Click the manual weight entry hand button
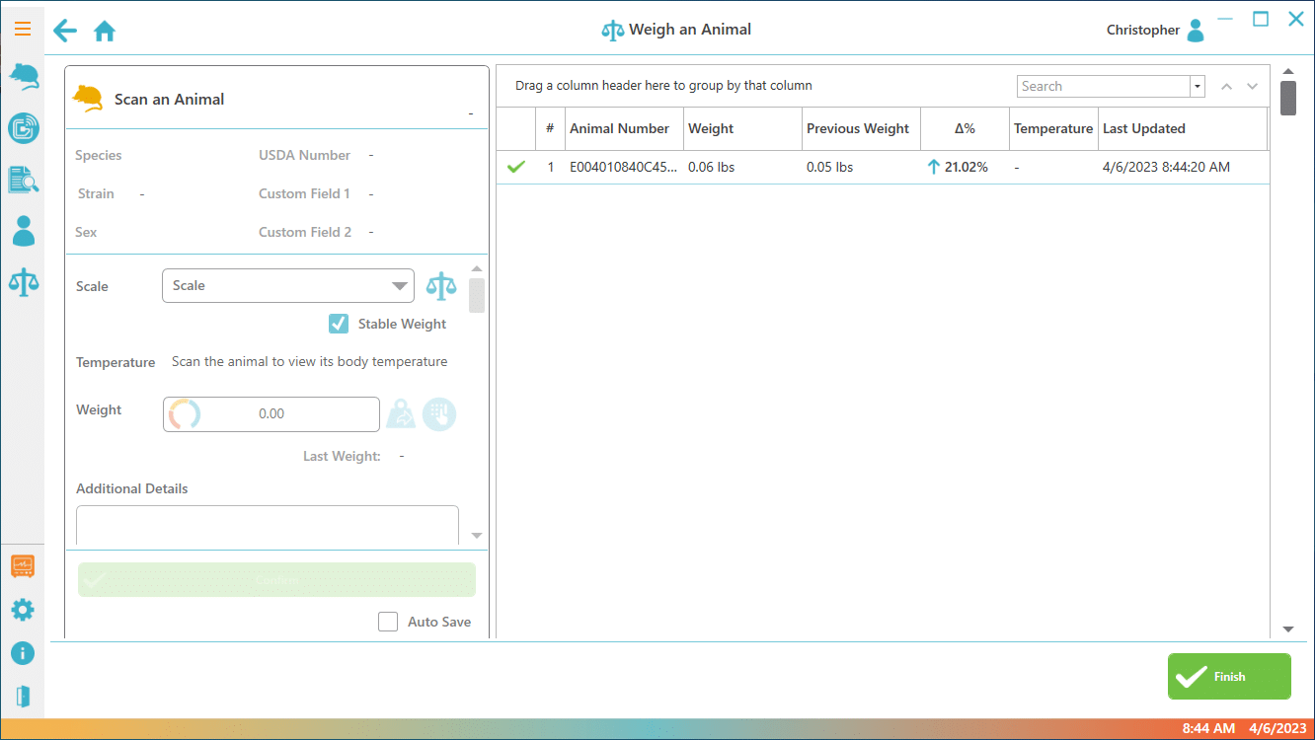Viewport: 1315px width, 740px height. [439, 414]
